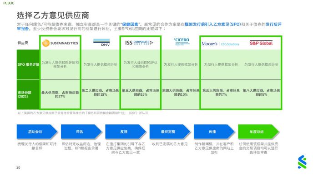Click the page number 20
The width and height of the screenshot is (323, 181).
[x=18, y=167]
